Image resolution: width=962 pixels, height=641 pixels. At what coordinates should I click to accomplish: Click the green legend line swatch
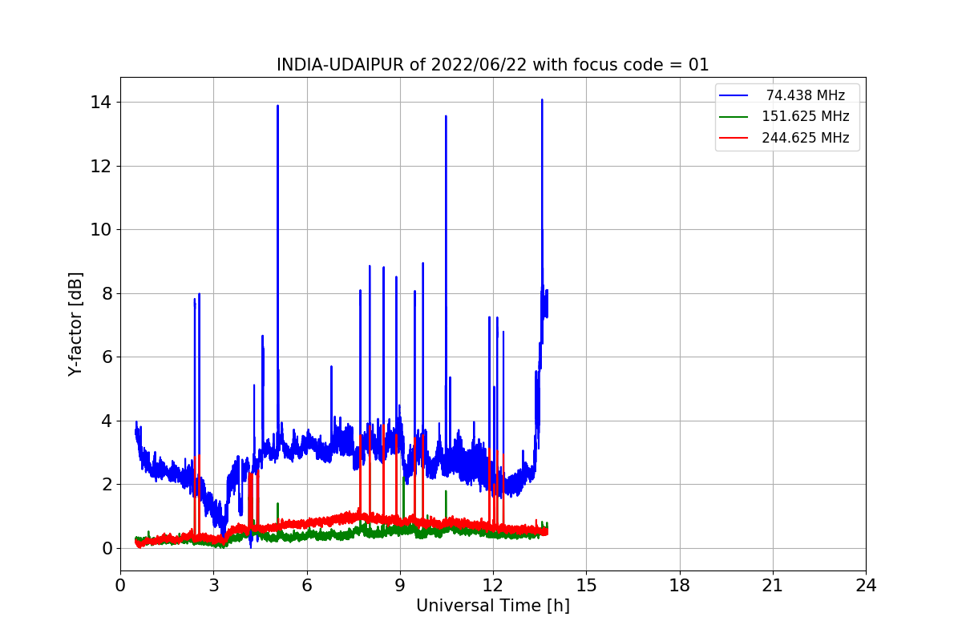point(734,117)
